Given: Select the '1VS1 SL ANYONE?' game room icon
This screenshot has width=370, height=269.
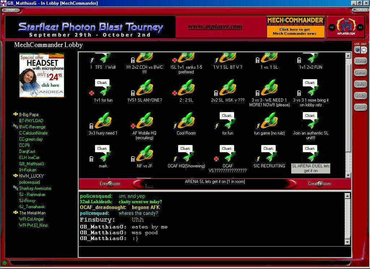Looking at the screenshot, I should pos(145,87).
